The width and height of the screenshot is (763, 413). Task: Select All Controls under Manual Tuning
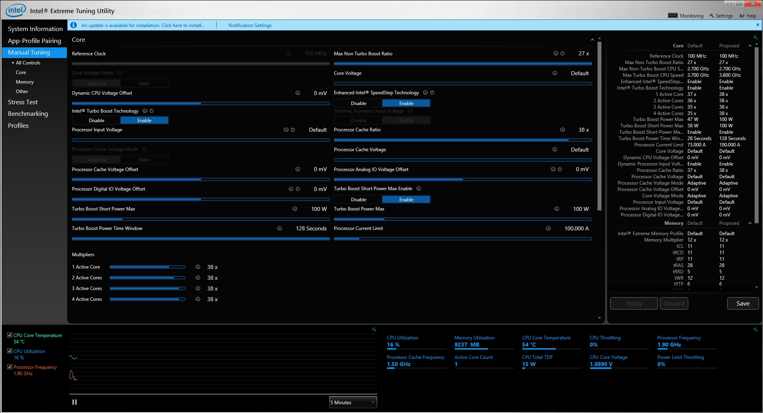(x=28, y=63)
